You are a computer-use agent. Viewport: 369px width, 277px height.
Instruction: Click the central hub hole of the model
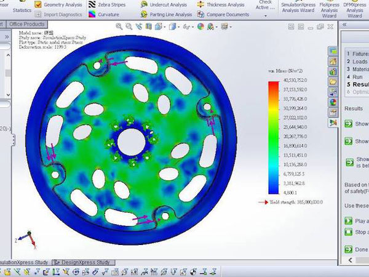(x=130, y=142)
